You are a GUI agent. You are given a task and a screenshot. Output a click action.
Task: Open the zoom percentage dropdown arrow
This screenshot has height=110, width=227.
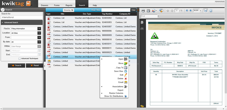(x=201, y=11)
